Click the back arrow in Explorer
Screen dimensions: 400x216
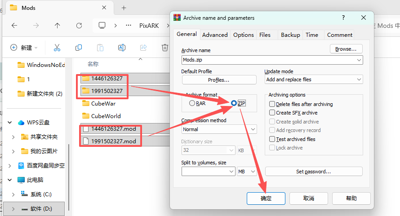point(14,26)
